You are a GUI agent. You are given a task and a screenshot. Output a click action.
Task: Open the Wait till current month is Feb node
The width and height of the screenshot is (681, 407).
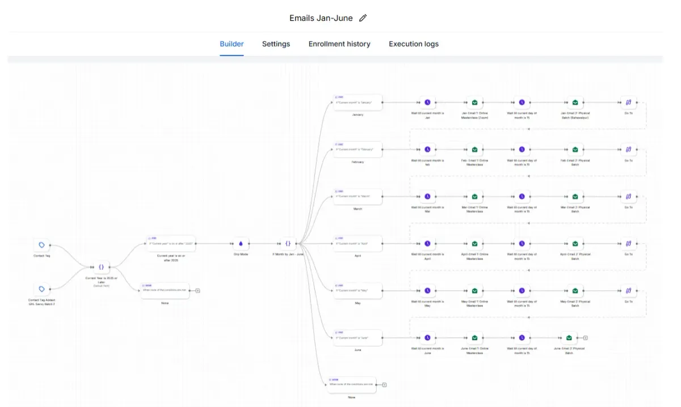pos(427,150)
